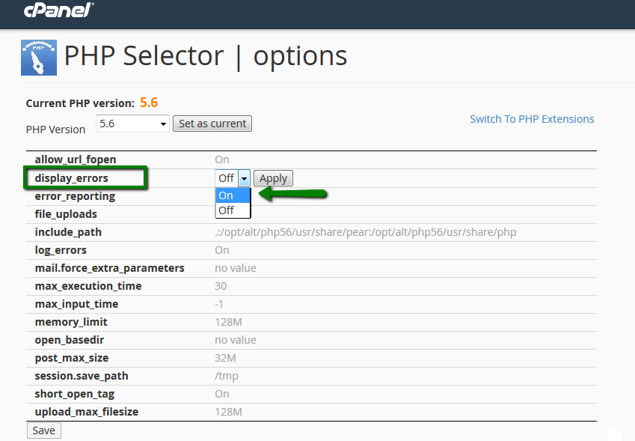Click the PHP Version label
Image resolution: width=635 pixels, height=441 pixels.
[x=55, y=130]
